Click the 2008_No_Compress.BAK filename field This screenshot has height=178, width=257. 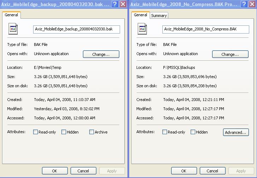(206, 29)
